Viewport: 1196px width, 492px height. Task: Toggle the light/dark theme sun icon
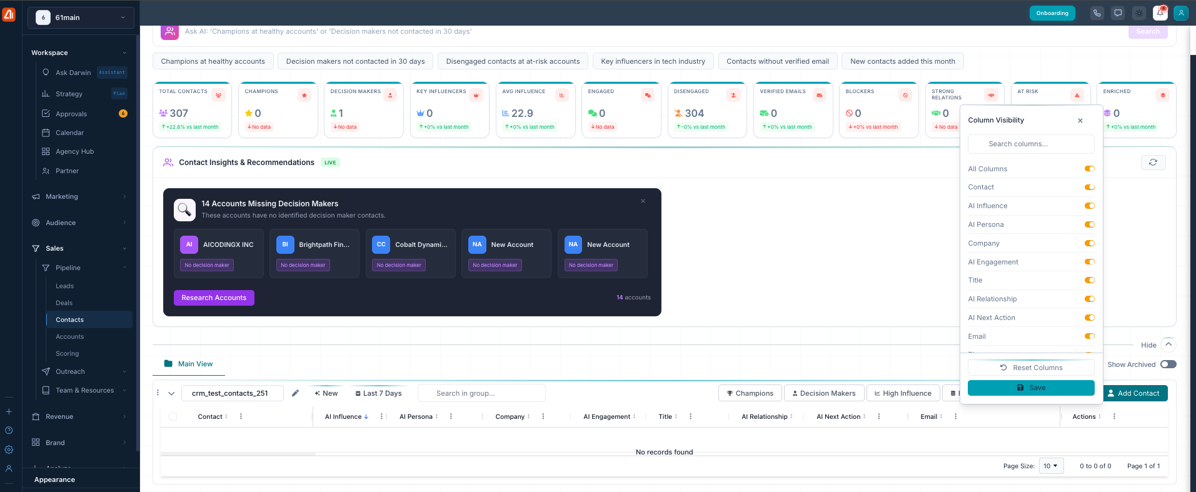tap(1139, 13)
